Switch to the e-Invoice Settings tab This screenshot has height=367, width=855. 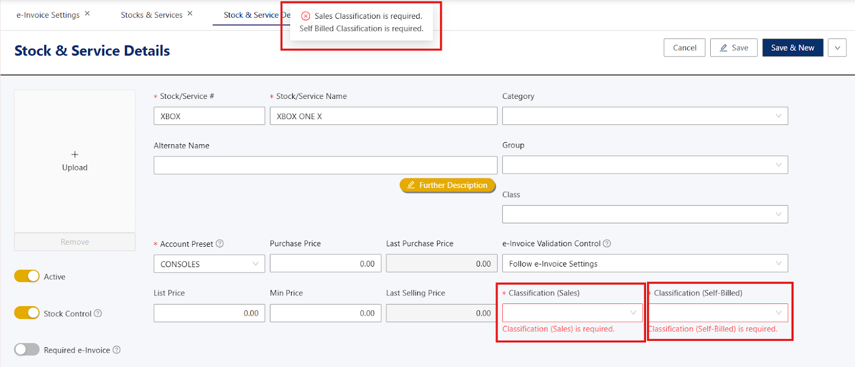tap(48, 15)
